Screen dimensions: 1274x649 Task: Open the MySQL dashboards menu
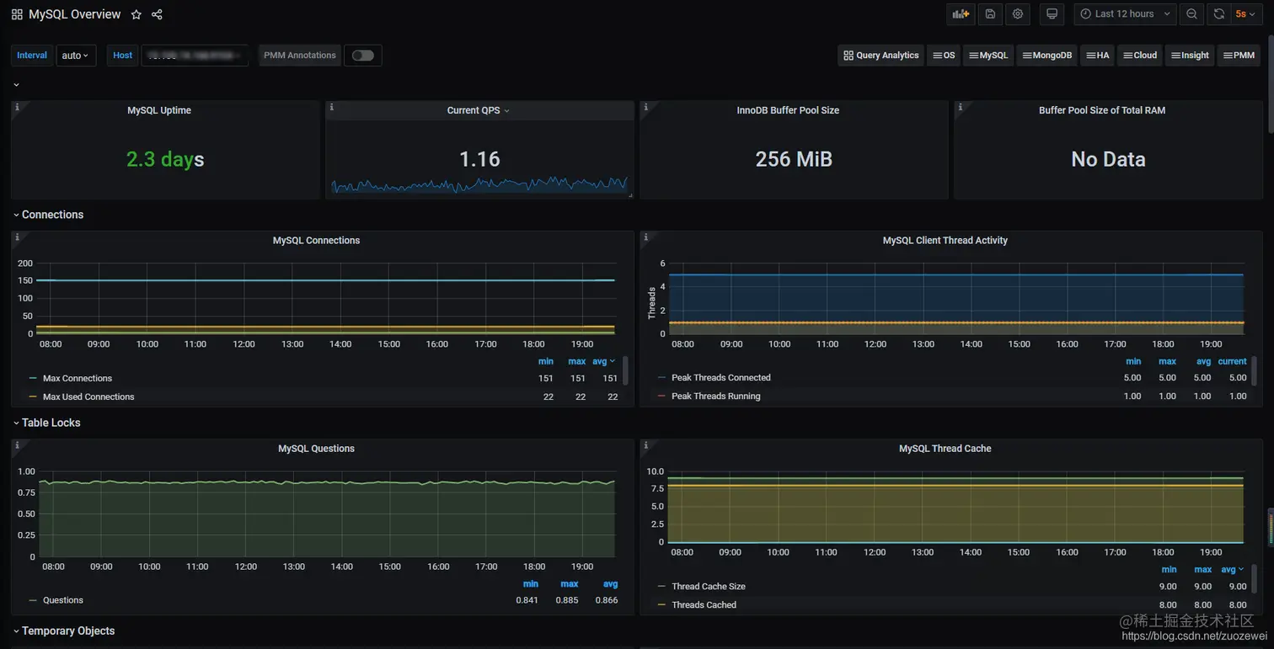tap(988, 56)
